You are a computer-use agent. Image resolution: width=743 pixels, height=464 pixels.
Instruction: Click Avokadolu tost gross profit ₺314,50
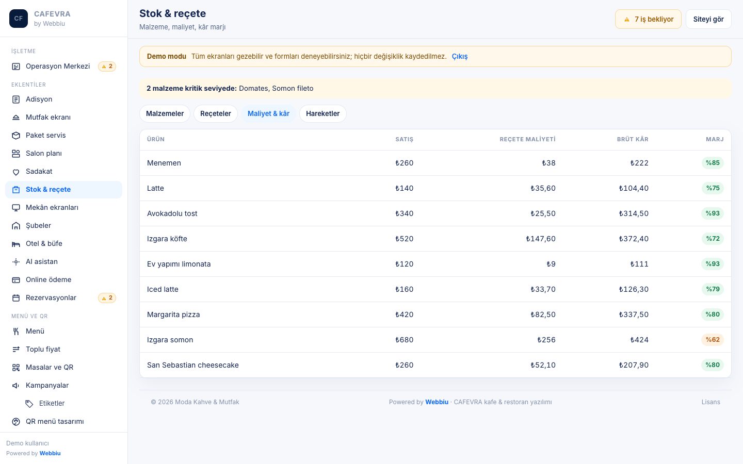click(x=634, y=213)
